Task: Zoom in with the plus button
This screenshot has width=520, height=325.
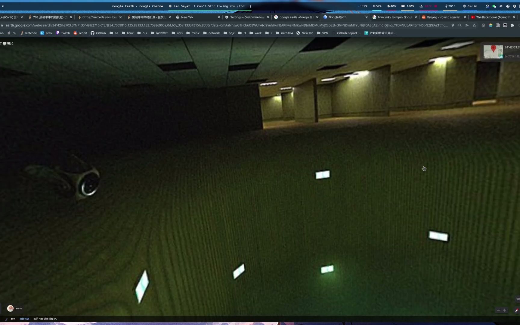Action: [x=505, y=310]
